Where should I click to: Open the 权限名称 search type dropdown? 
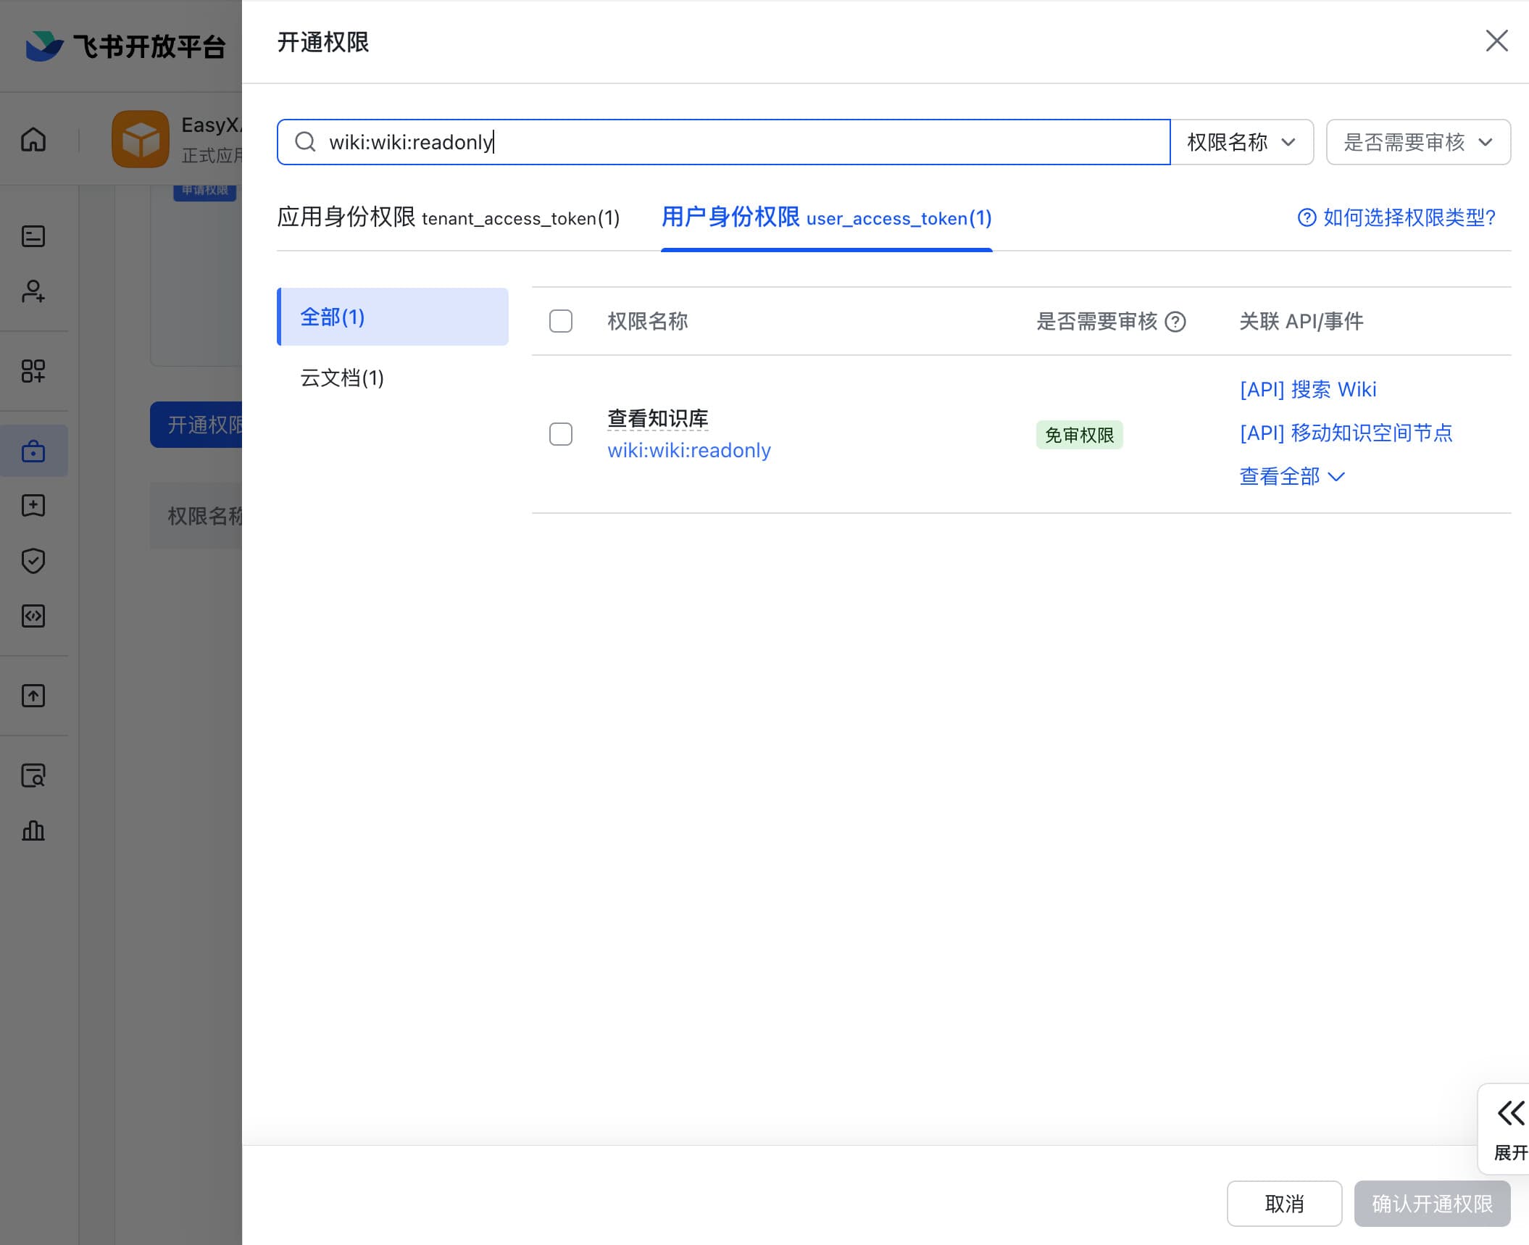point(1242,142)
